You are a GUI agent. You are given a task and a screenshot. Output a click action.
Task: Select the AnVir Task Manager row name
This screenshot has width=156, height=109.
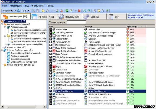[x=64, y=91]
